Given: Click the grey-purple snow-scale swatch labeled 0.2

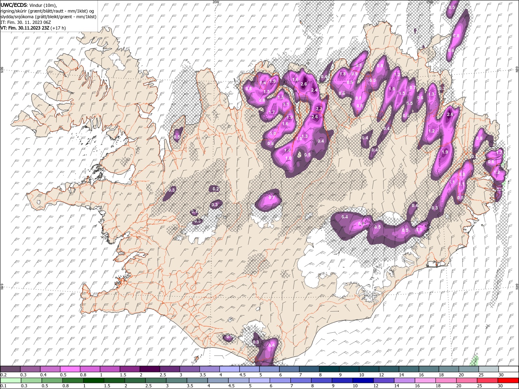Looking at the screenshot, I should (x=10, y=369).
